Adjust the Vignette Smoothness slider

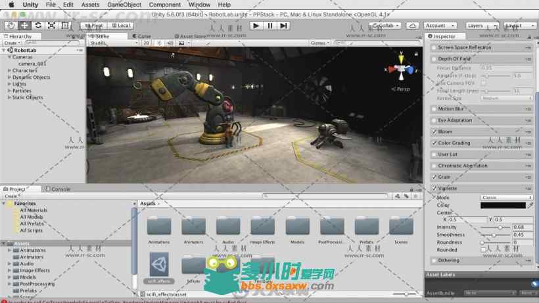496,235
